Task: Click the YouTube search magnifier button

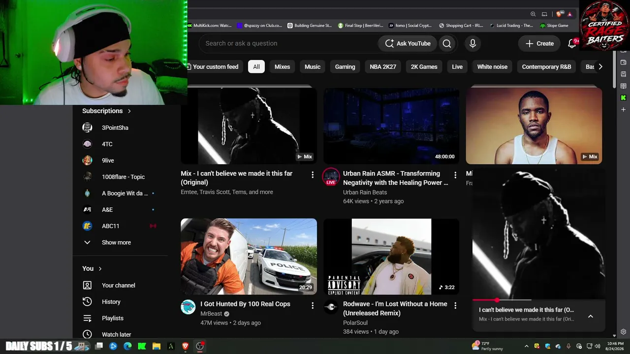Action: [447, 43]
